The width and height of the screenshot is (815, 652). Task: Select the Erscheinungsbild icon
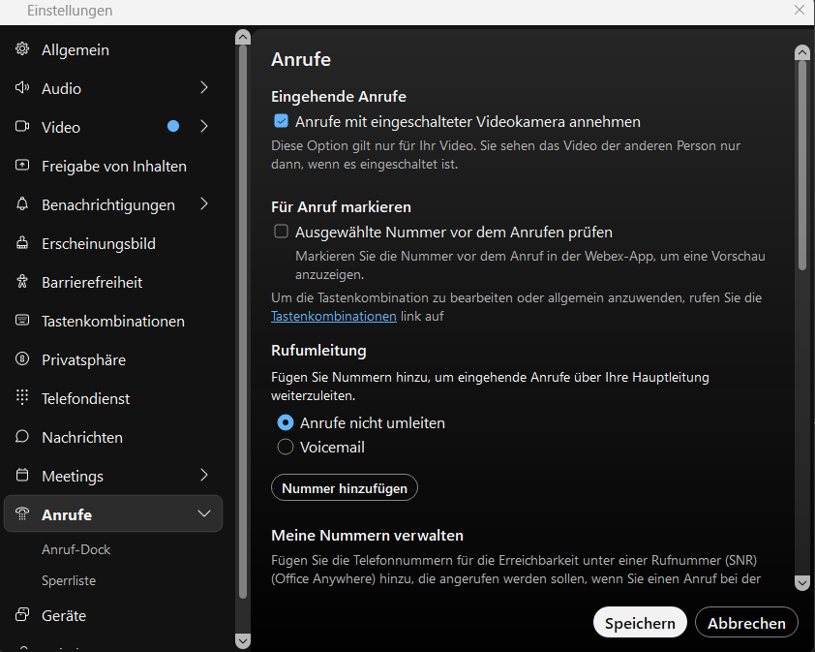(21, 243)
